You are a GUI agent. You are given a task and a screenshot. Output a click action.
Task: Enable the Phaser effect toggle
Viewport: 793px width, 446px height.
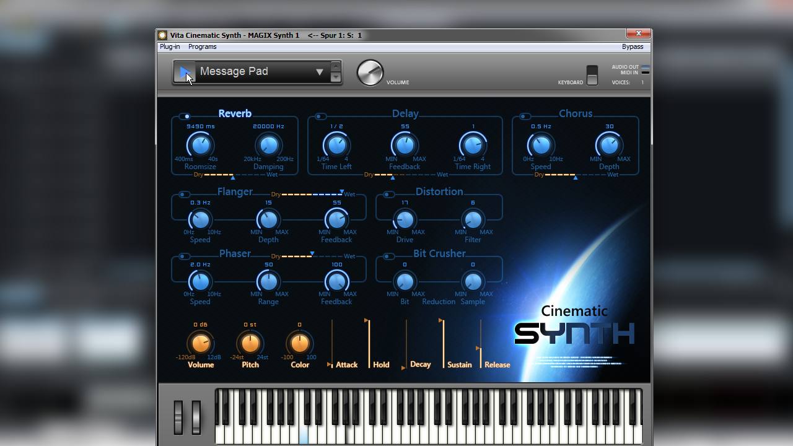click(184, 256)
